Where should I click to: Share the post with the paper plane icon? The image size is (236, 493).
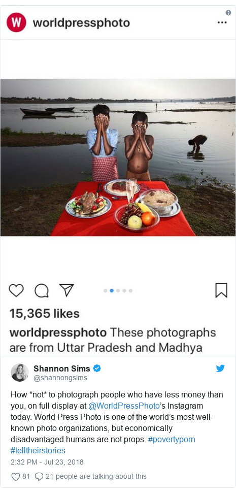tap(66, 290)
